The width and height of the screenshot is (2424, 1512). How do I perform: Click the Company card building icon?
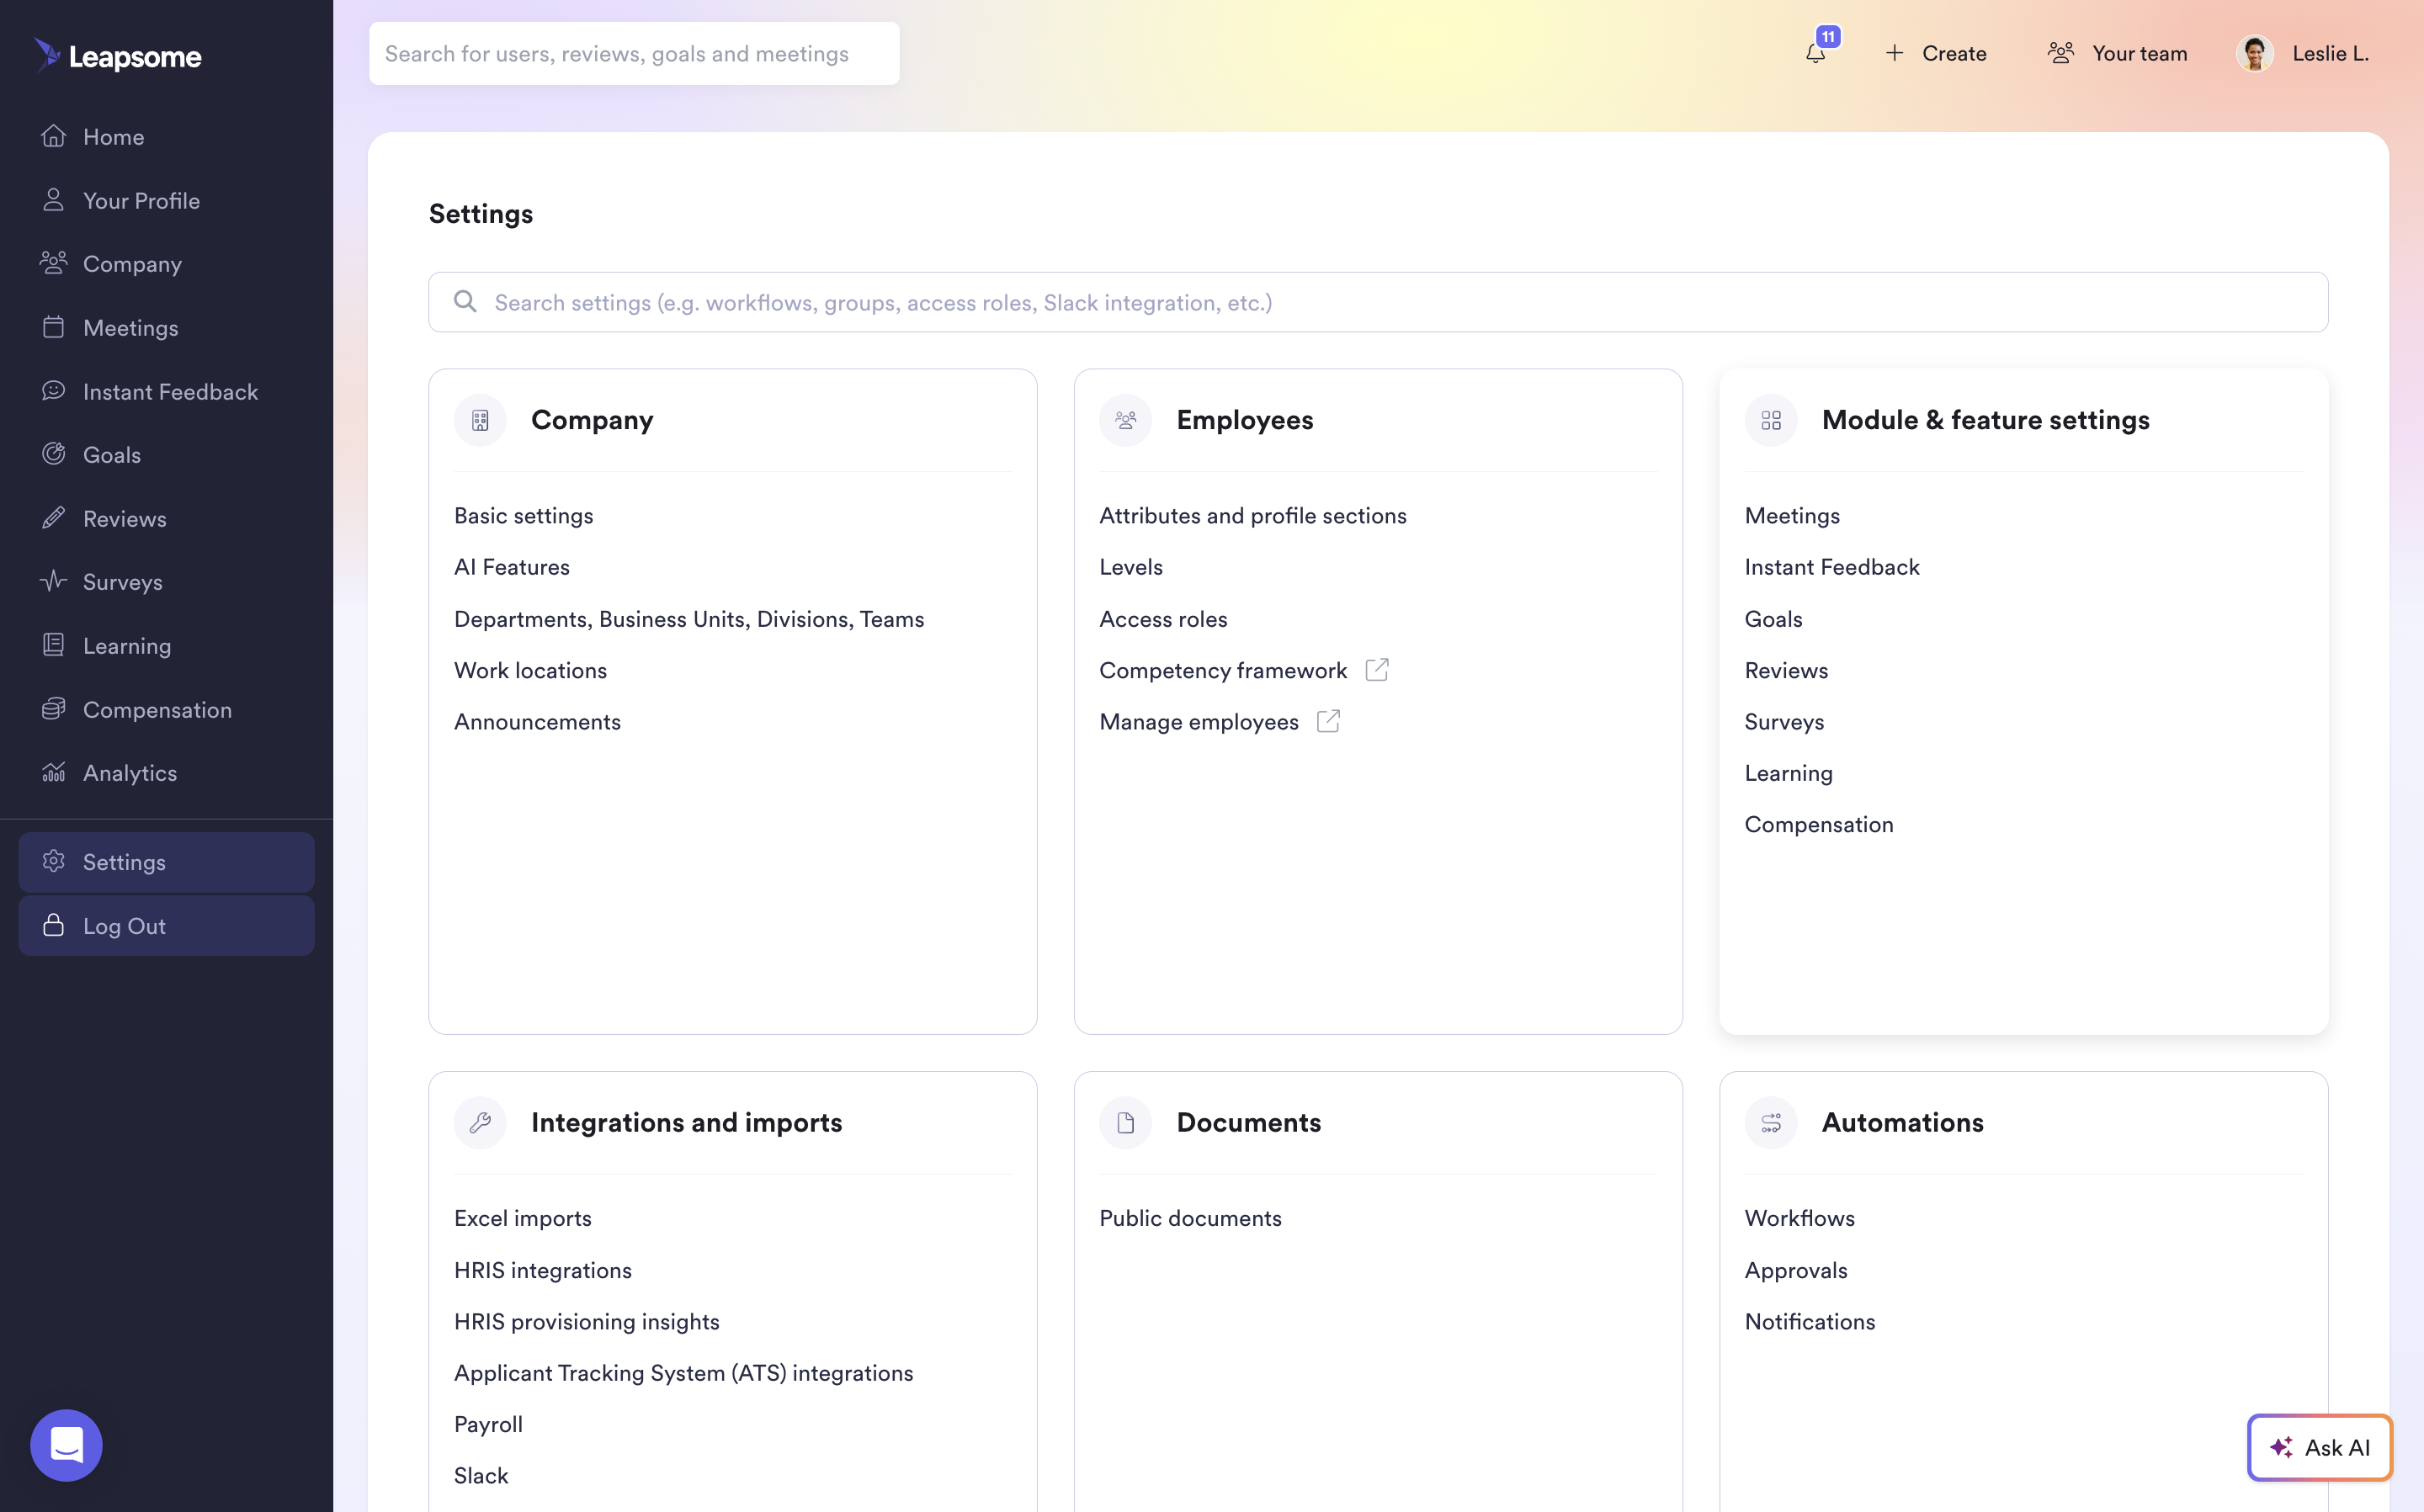point(480,420)
